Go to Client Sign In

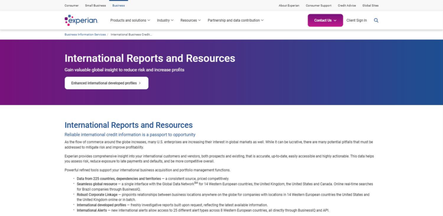point(356,20)
